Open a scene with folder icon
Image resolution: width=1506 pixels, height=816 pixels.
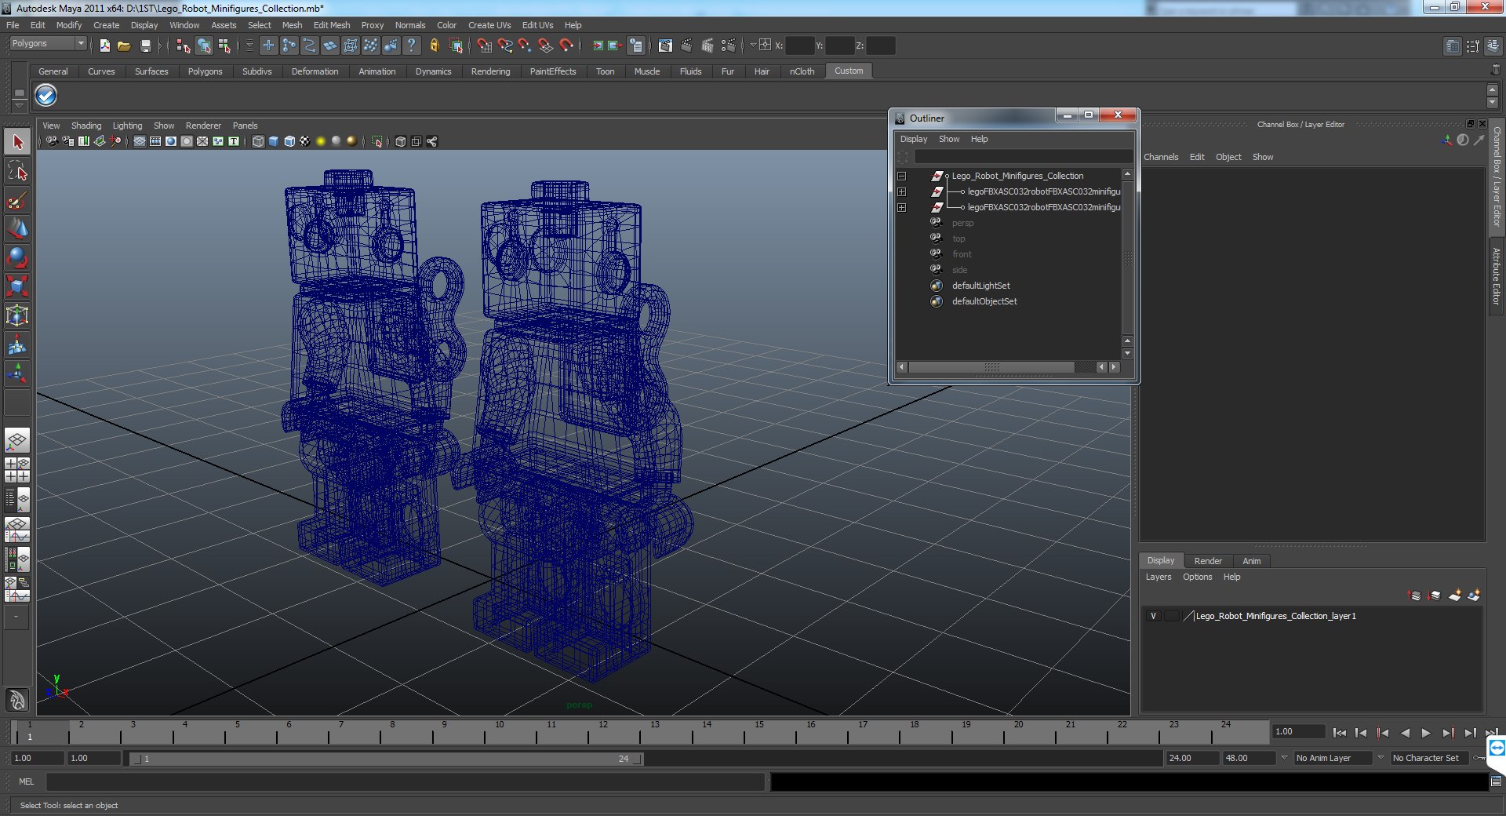click(x=124, y=46)
